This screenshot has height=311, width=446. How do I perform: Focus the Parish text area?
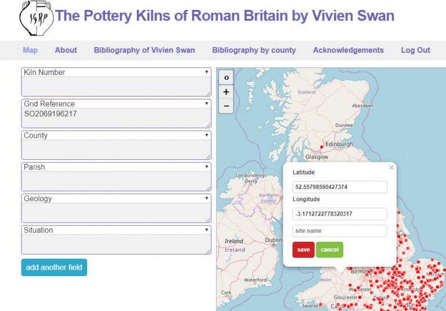click(x=116, y=181)
